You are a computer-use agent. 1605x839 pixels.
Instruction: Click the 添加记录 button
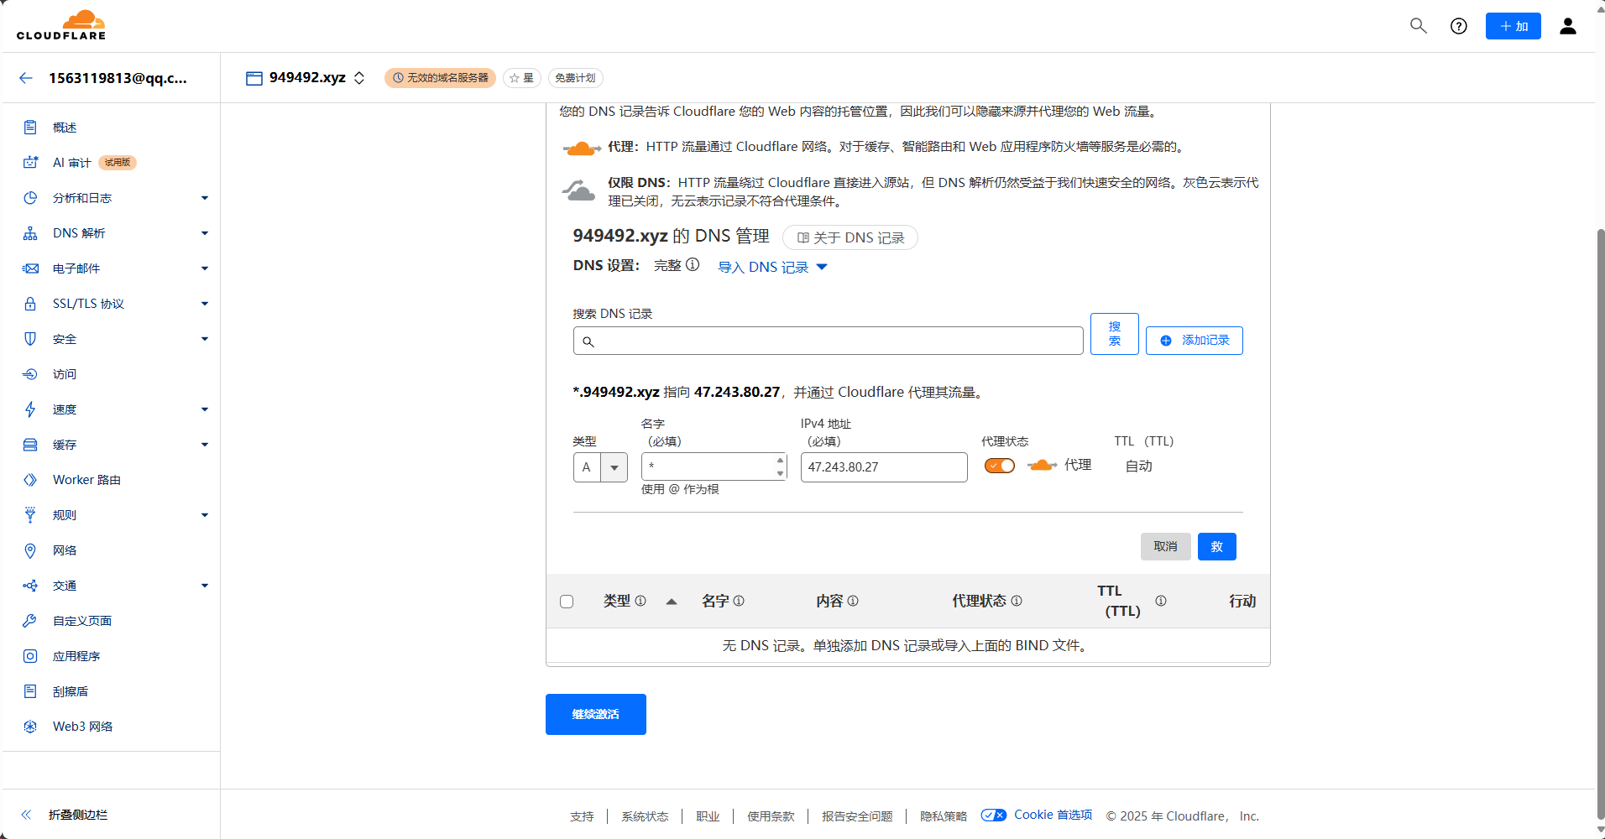click(x=1194, y=340)
